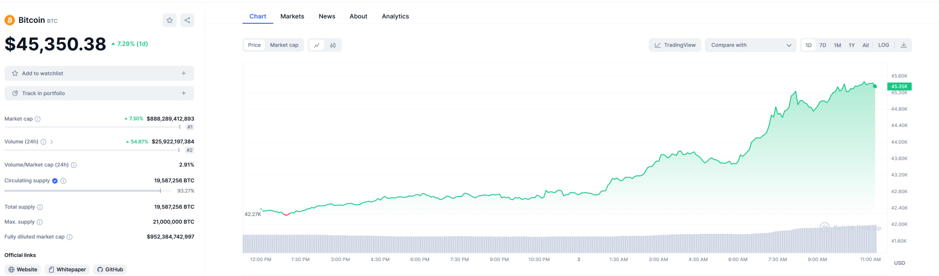Image resolution: width=939 pixels, height=276 pixels.
Task: Switch to line chart icon
Action: [317, 45]
